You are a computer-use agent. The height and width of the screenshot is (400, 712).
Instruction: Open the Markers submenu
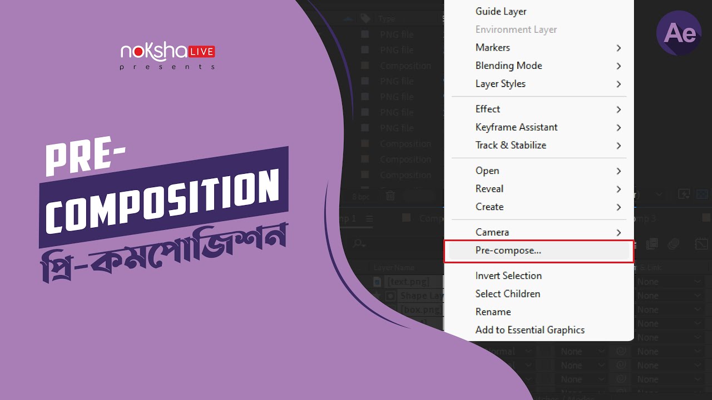click(538, 48)
